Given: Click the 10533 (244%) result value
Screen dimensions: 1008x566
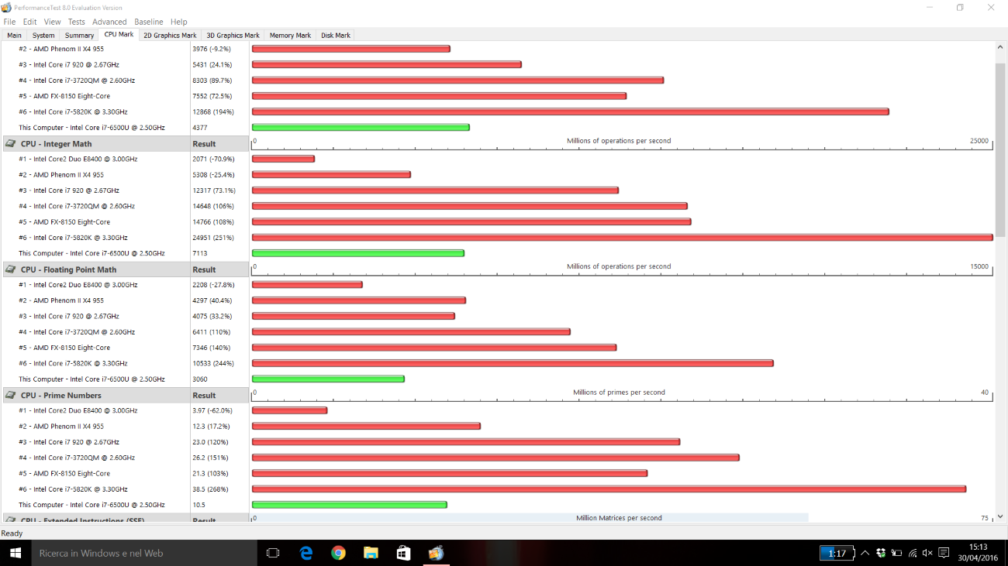Looking at the screenshot, I should point(213,363).
